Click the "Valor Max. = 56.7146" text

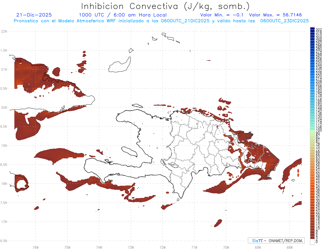coord(275,15)
